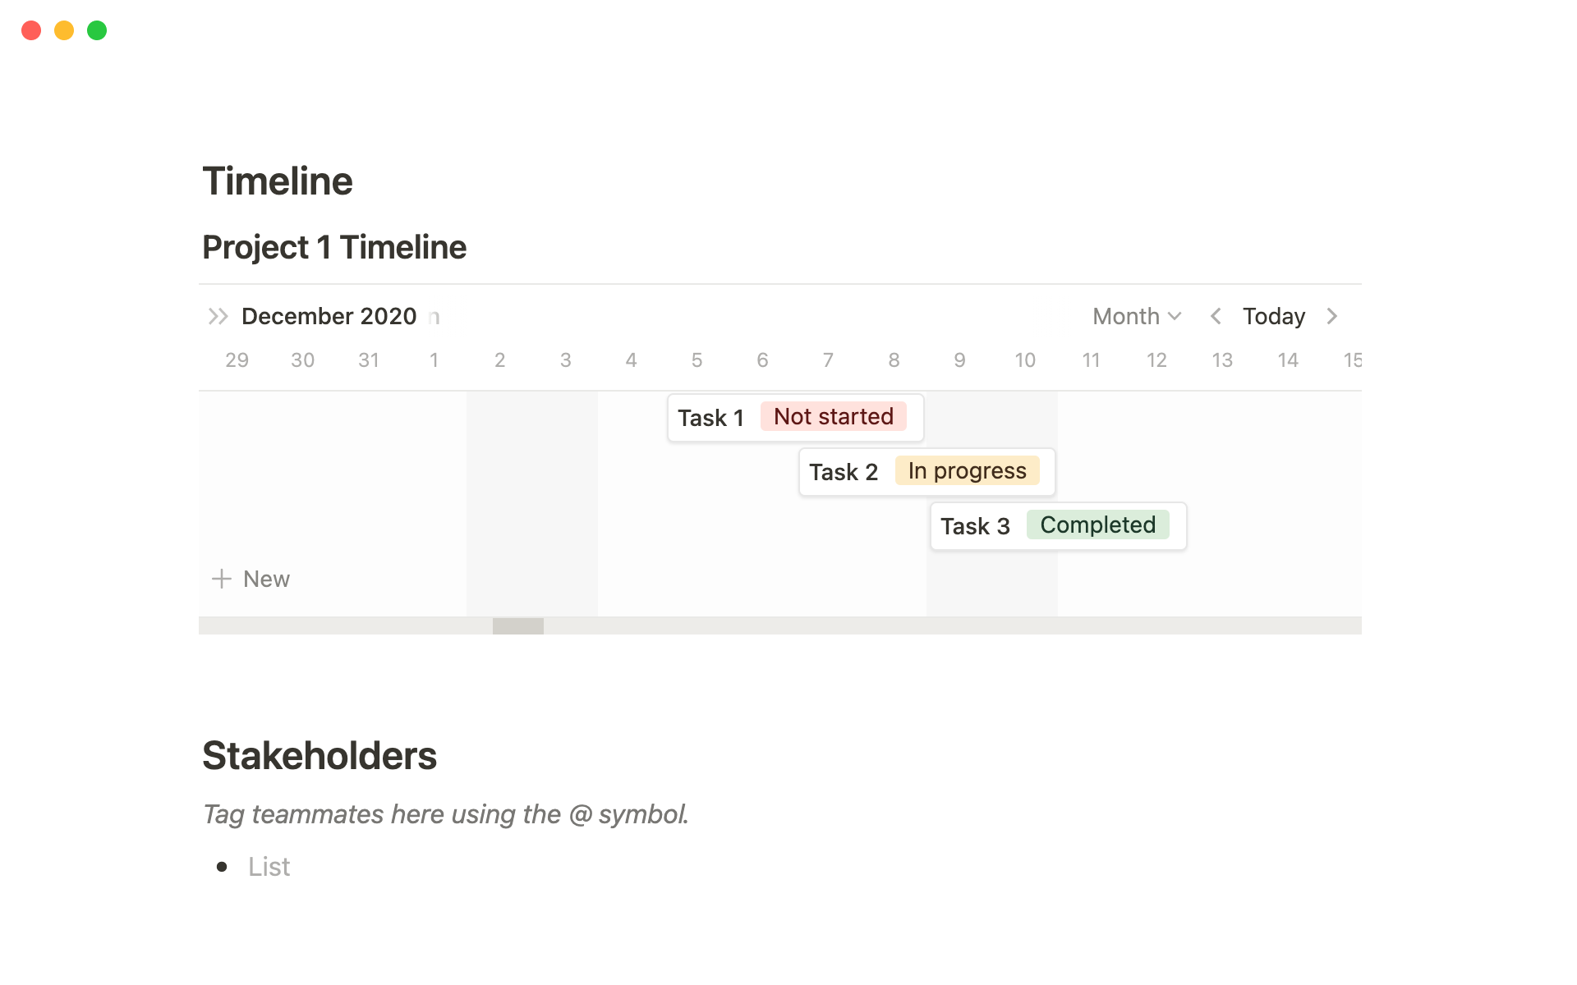Click day 10 in the date header
Image resolution: width=1577 pixels, height=985 pixels.
click(1025, 360)
